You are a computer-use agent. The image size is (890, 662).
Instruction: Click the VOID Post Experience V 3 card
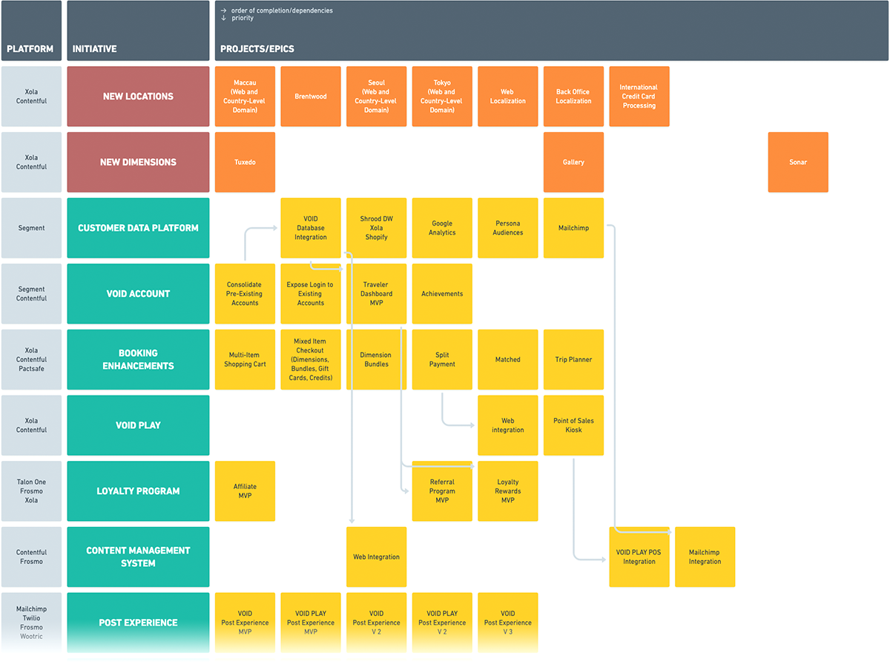coord(507,622)
